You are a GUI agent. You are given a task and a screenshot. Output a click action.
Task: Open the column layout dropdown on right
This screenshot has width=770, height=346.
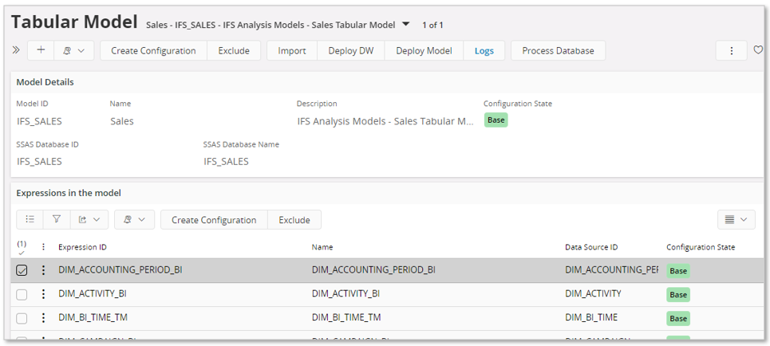736,219
